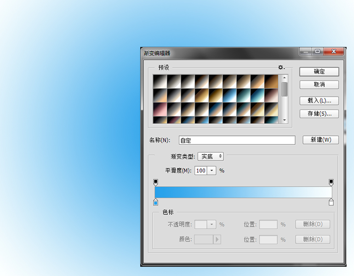Select the second black-to-white preset in top row
Viewport: 354px width, 276px height.
[174, 81]
